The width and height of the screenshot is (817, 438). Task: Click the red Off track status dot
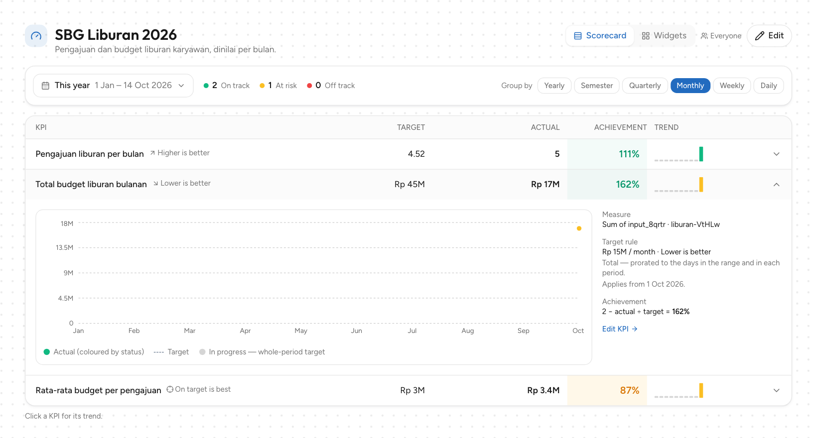(309, 86)
